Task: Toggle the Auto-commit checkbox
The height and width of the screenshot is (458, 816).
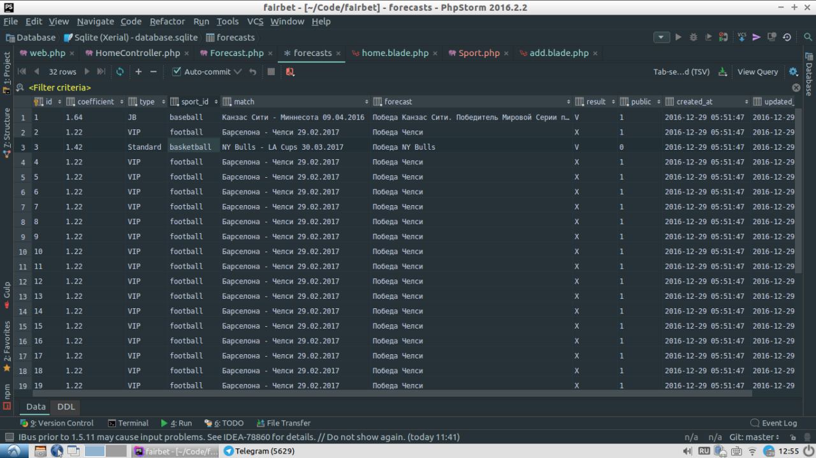Action: pyautogui.click(x=177, y=72)
